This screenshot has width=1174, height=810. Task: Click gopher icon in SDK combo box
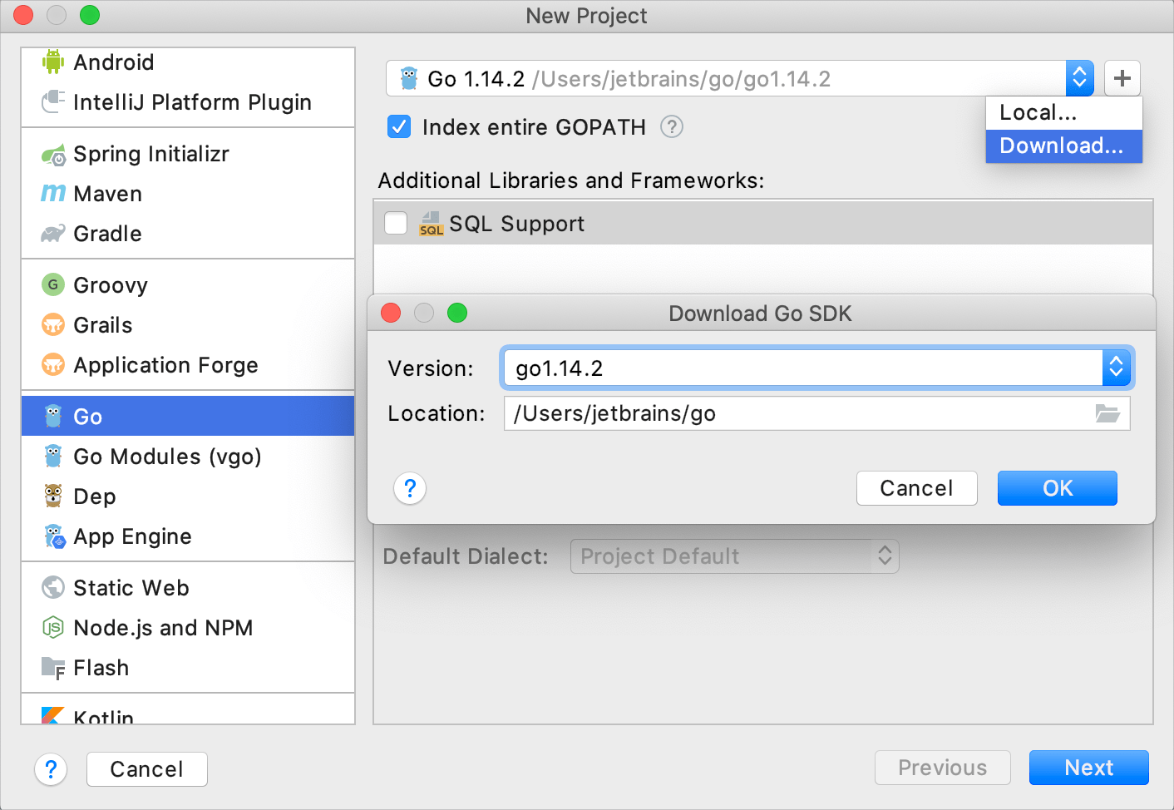point(408,78)
